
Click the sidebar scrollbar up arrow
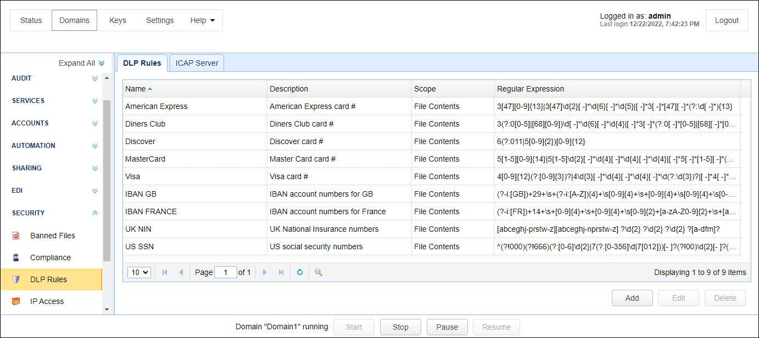[107, 77]
